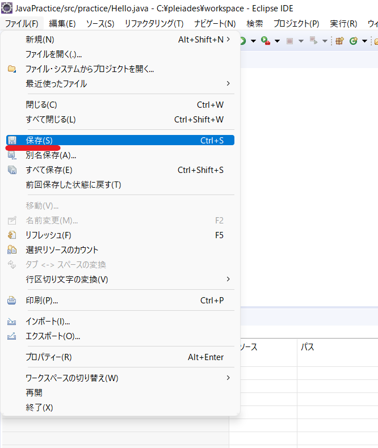The width and height of the screenshot is (378, 448).
Task: Select 保存(S) menu item
Action: [120, 140]
